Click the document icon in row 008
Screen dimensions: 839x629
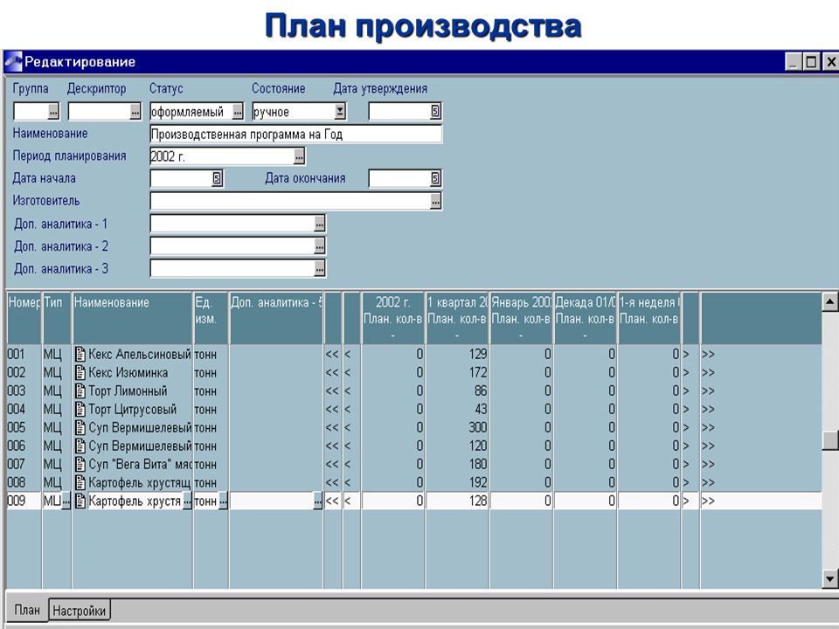(80, 482)
